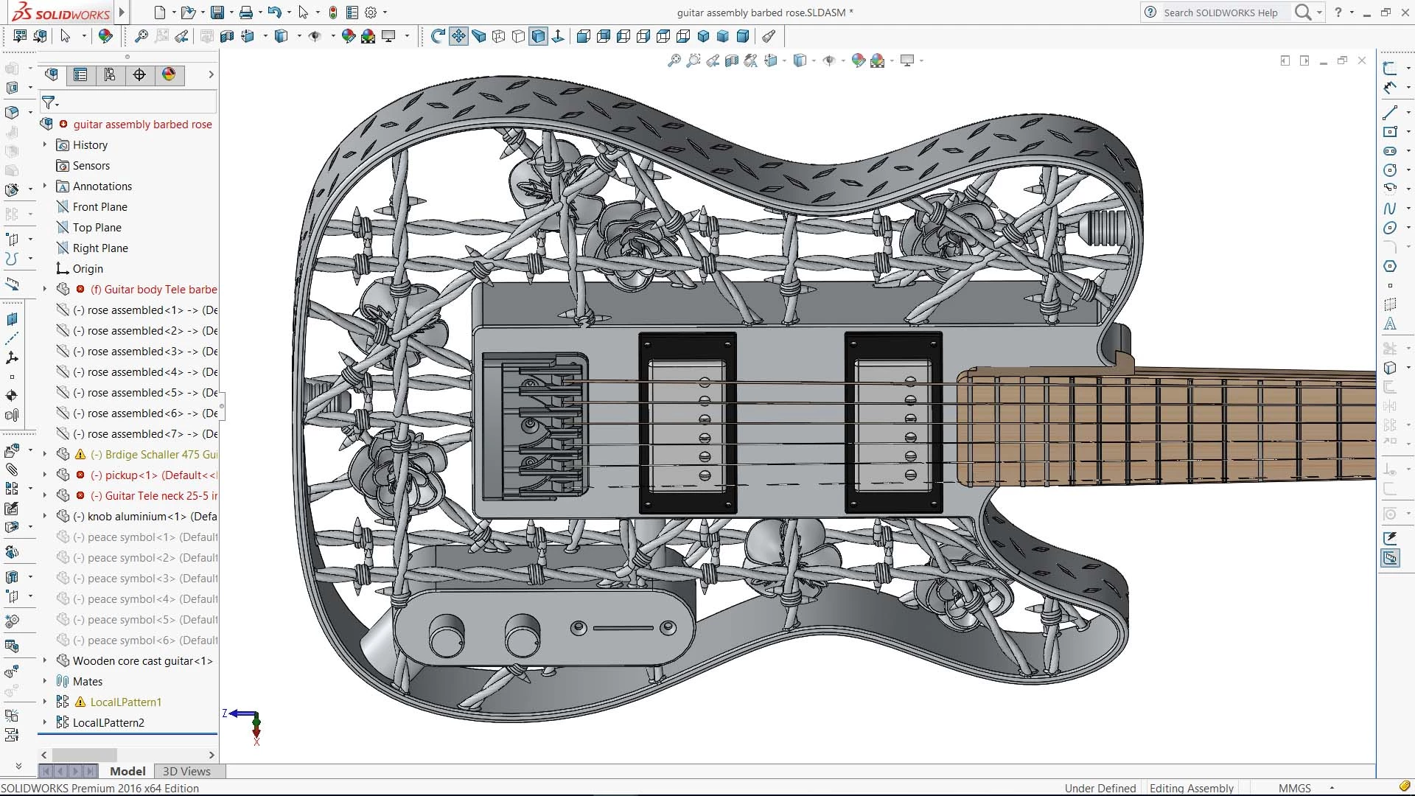Image resolution: width=1415 pixels, height=796 pixels.
Task: Open the ConfigurationManager tab icon
Action: 110,74
